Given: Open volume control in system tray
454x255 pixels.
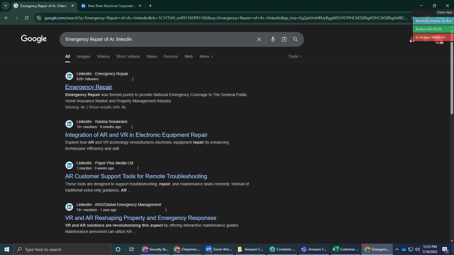Looking at the screenshot, I should click(417, 249).
